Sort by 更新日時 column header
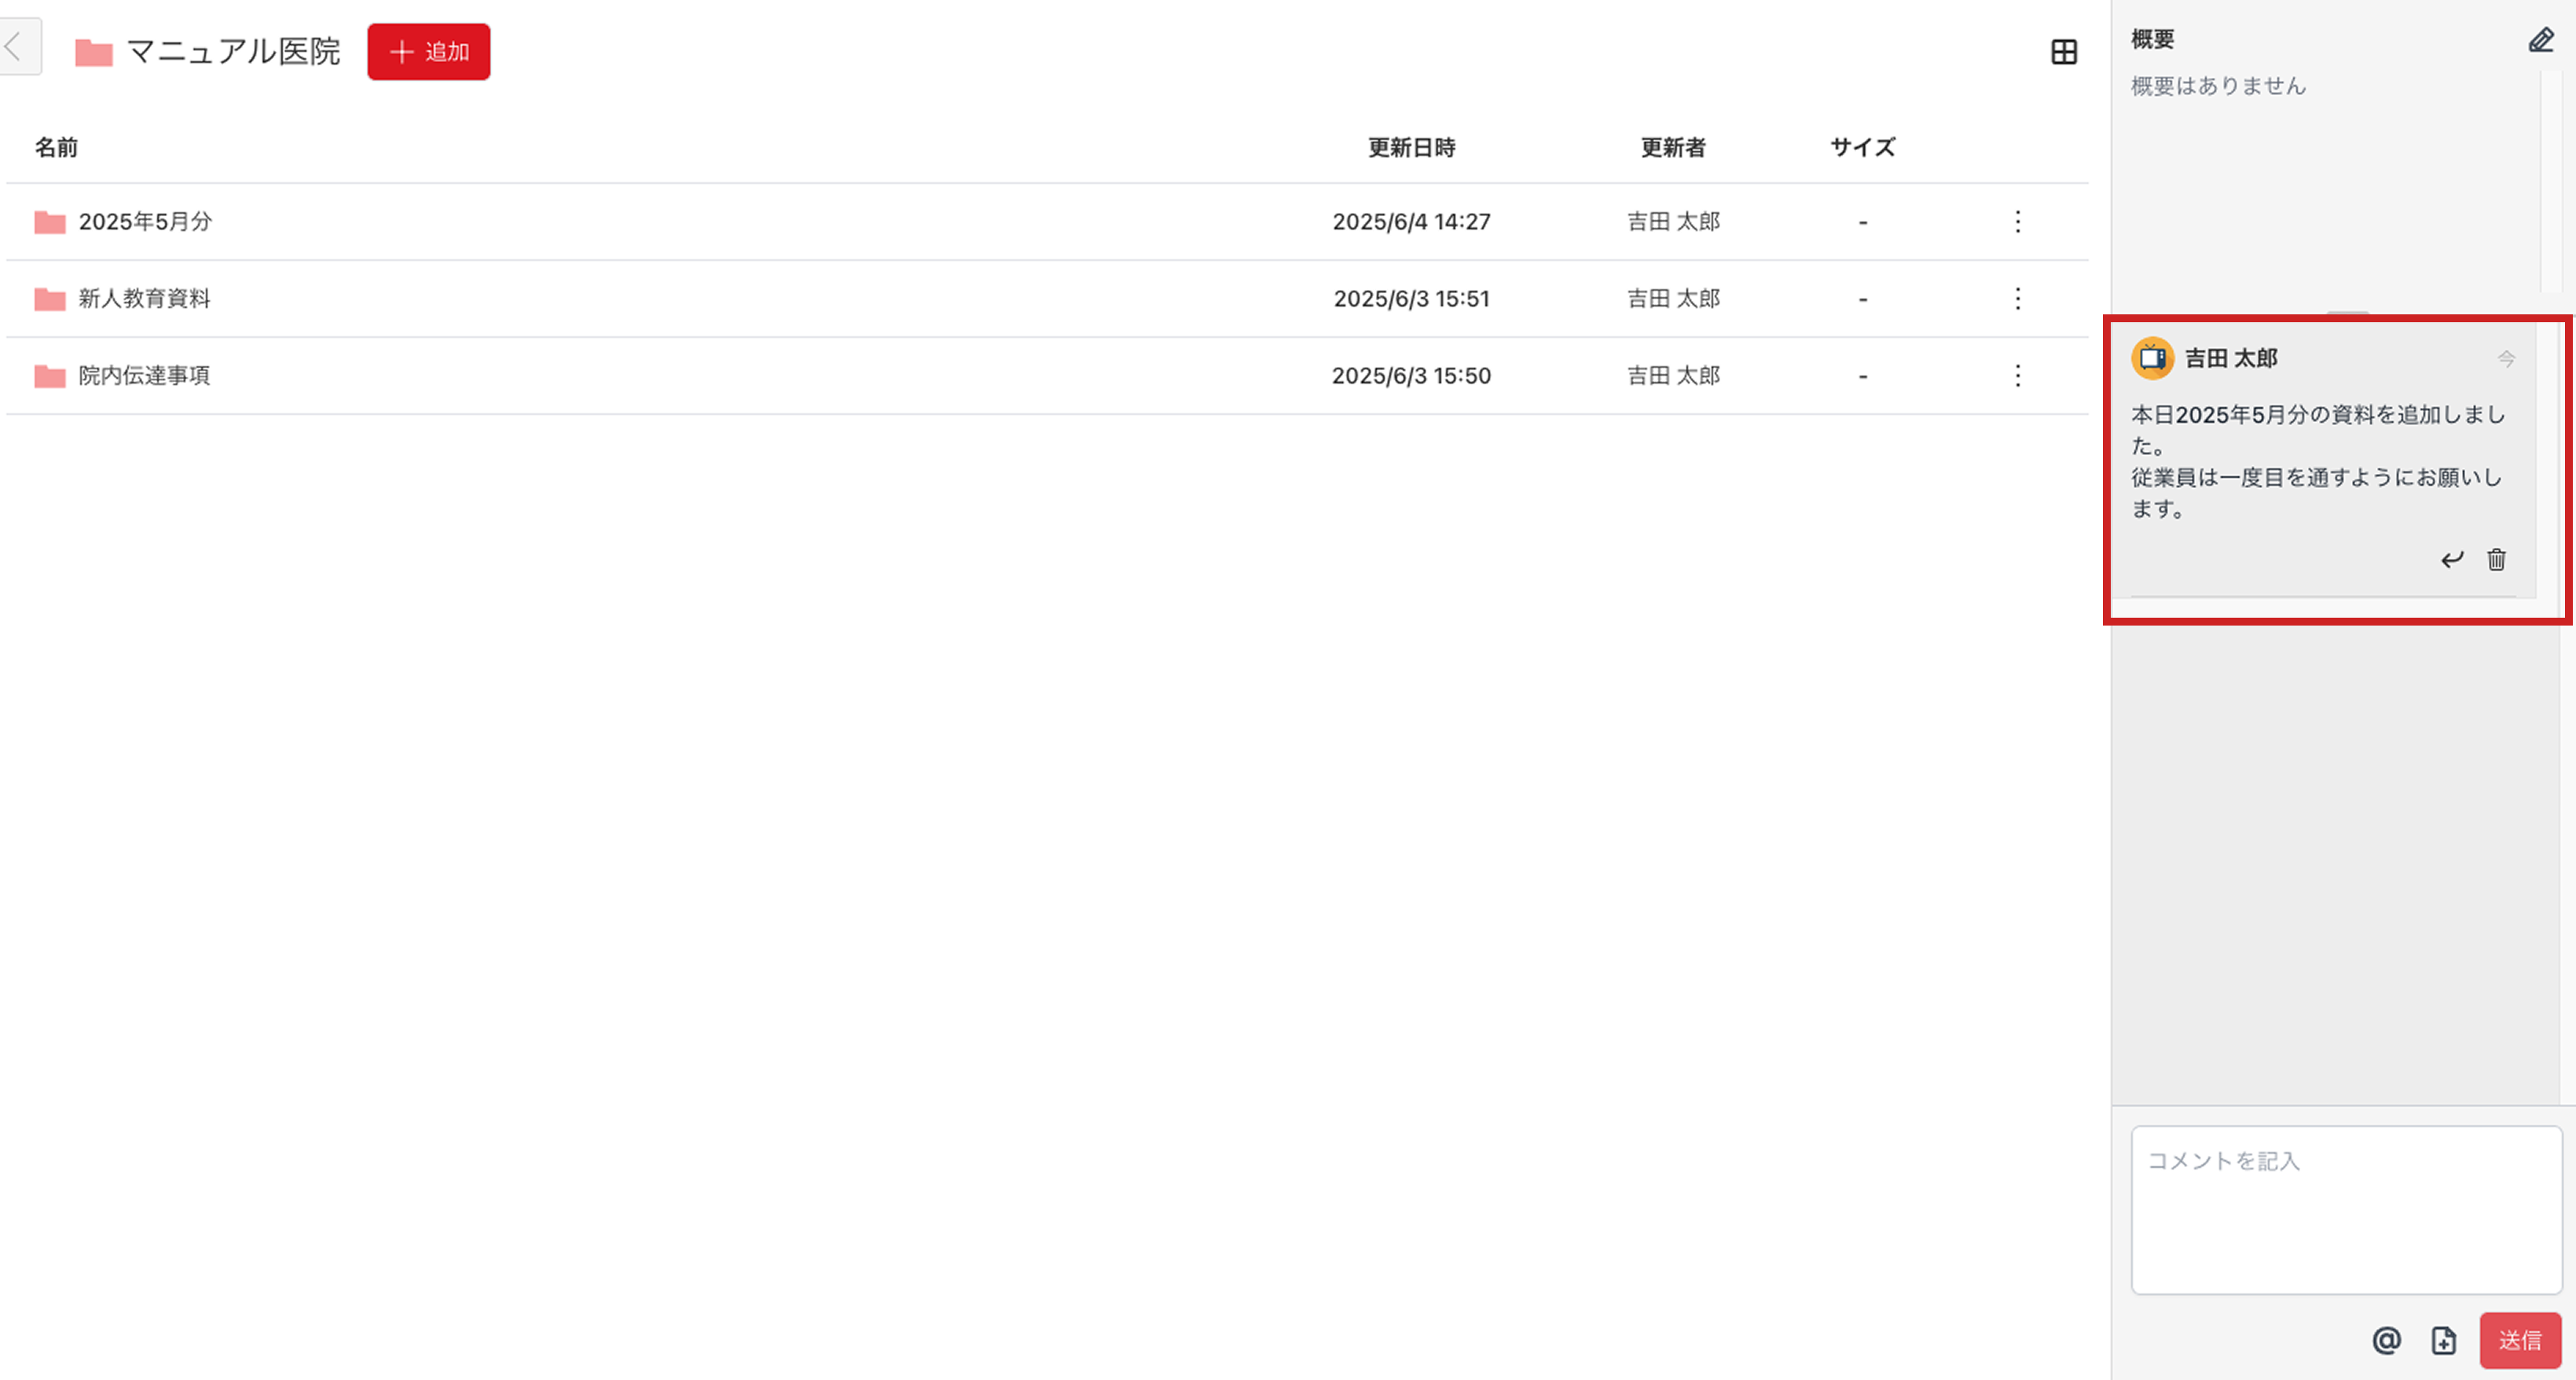This screenshot has height=1380, width=2576. [1411, 147]
